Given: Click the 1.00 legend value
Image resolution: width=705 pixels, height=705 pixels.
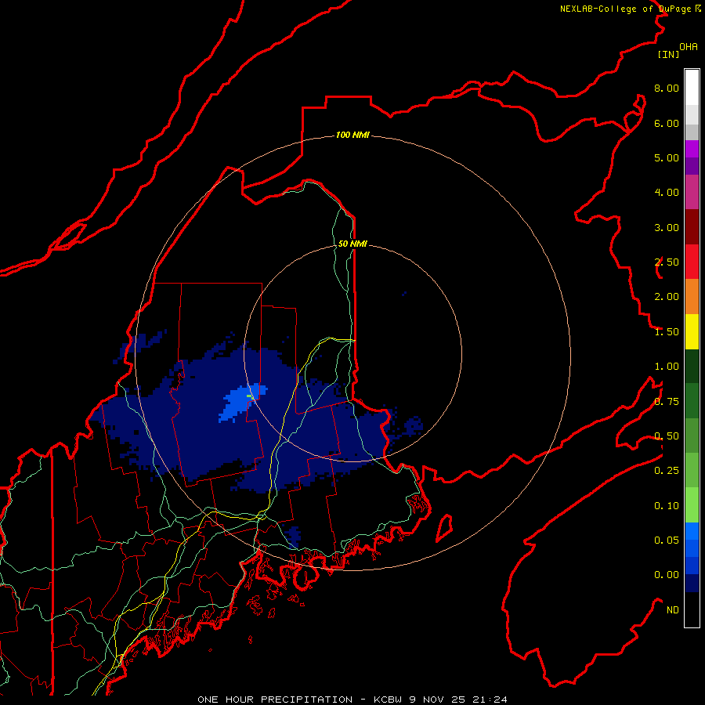Looking at the screenshot, I should tap(667, 367).
